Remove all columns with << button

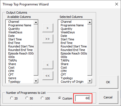48,76
